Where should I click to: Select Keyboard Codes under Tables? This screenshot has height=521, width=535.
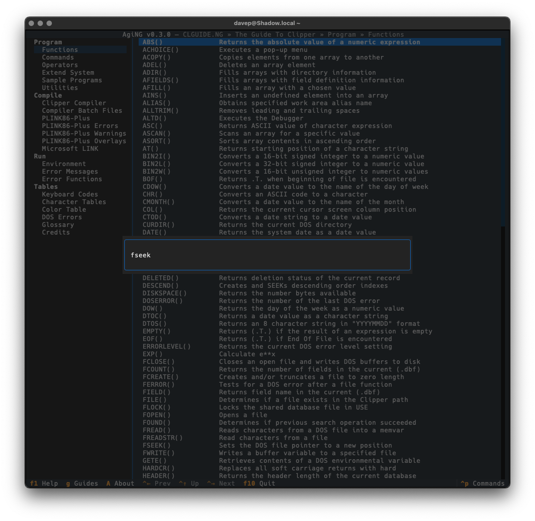(70, 194)
